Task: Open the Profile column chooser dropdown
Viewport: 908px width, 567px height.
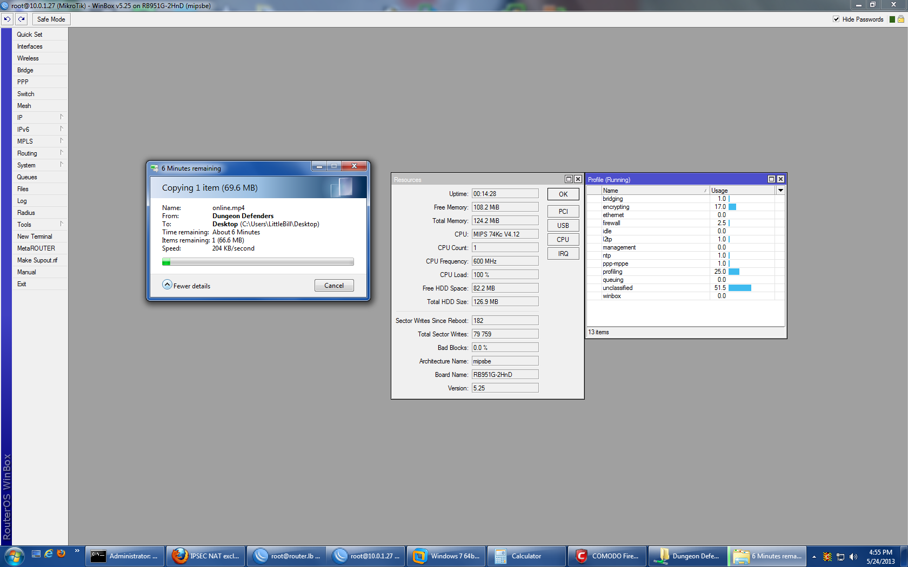Action: 780,191
